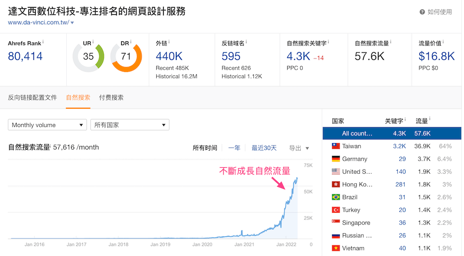Expand the 导出 export dropdown

click(x=299, y=148)
